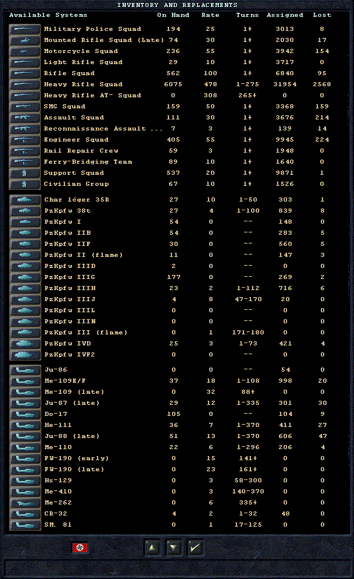Select FW-190 (late) row name
The width and height of the screenshot is (354, 579).
(74, 469)
